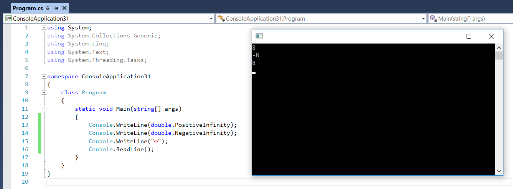Click the class icon before ConsoleApplication31.Program

221,18
